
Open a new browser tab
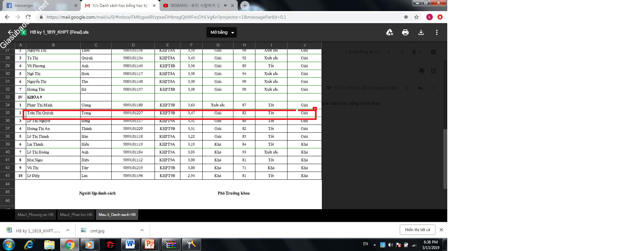245,6
